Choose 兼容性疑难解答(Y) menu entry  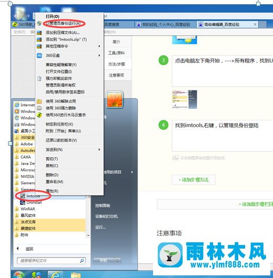(61, 65)
